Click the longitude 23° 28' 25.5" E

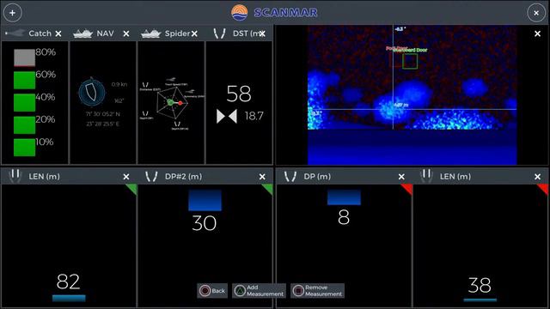click(103, 124)
